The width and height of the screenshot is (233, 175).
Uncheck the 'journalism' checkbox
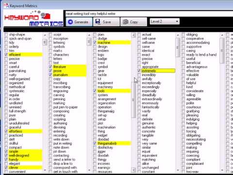click(x=50, y=75)
